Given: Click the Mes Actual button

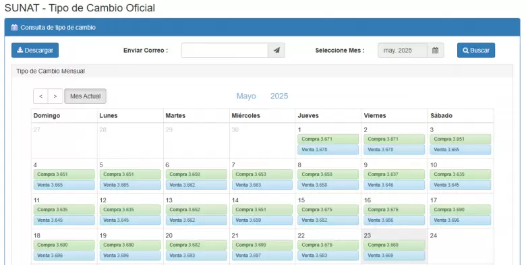Looking at the screenshot, I should click(85, 96).
